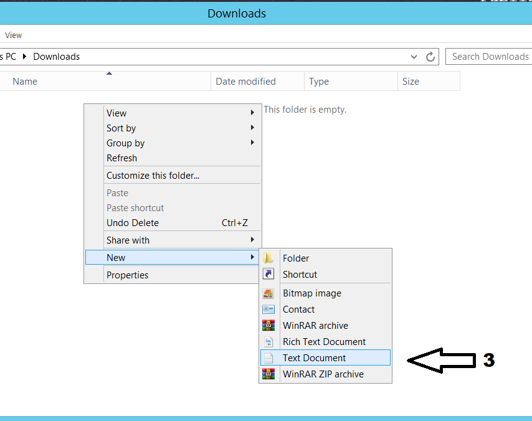
Task: Click the Contact card icon
Action: (268, 310)
